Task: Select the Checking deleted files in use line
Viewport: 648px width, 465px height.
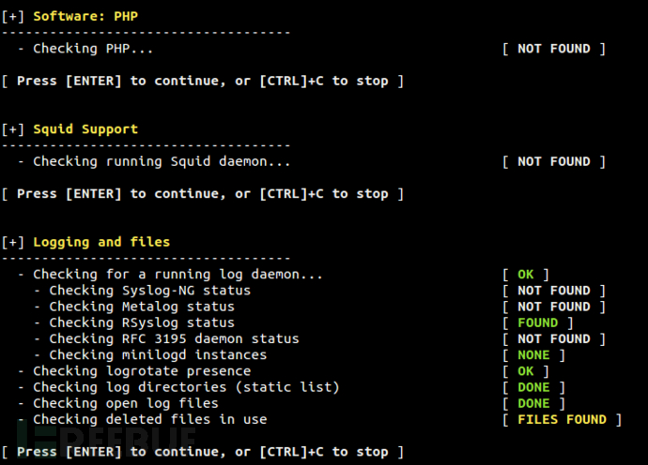Action: click(150, 420)
